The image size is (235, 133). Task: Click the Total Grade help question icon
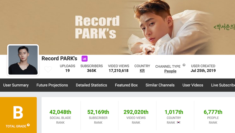pyautogui.click(x=28, y=125)
